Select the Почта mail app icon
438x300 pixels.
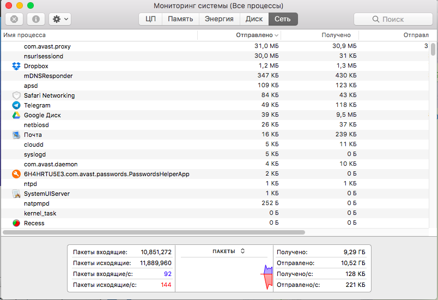coord(16,135)
